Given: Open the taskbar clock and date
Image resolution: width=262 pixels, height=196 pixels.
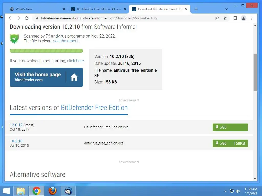Looking at the screenshot, I should [x=251, y=191].
